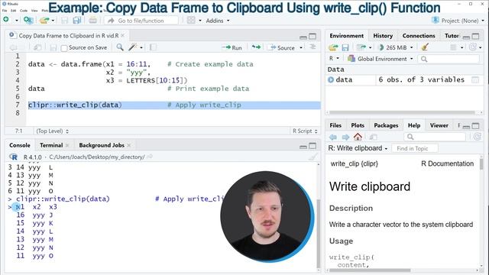Switch to the Files tab
Image resolution: width=489 pixels, height=275 pixels.
point(335,125)
